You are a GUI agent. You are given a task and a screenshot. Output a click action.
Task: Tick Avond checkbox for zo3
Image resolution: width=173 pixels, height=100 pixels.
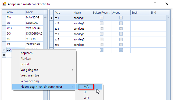[x=121, y=29]
